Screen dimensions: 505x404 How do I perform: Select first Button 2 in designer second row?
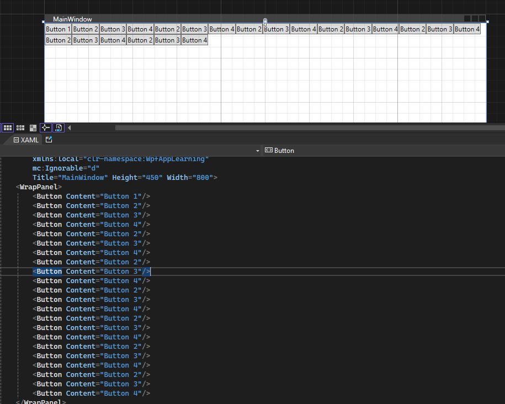tap(58, 40)
